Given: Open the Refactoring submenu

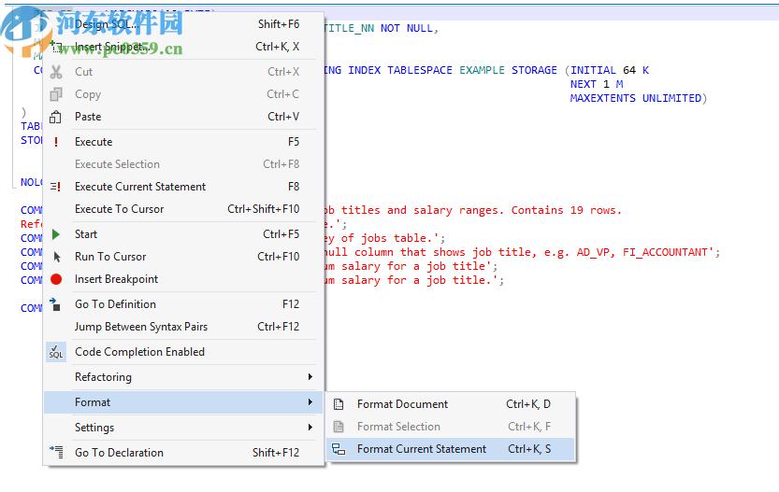Looking at the screenshot, I should (x=183, y=377).
